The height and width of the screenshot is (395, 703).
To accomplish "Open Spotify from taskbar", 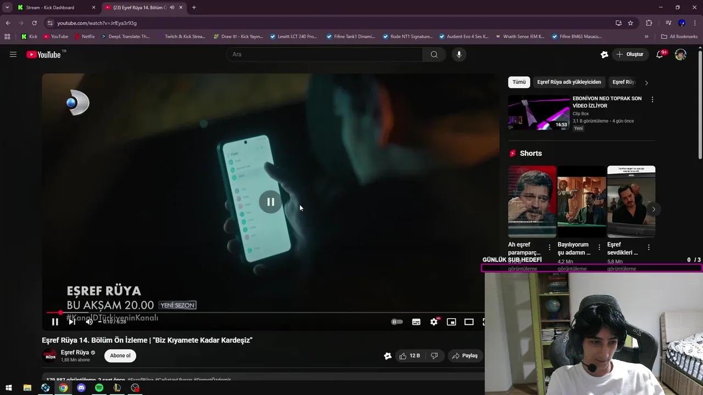I will [x=99, y=388].
